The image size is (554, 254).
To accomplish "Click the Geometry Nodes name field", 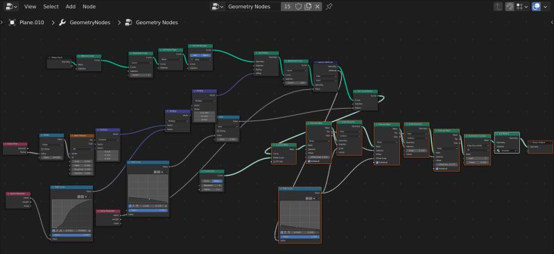I will point(253,6).
